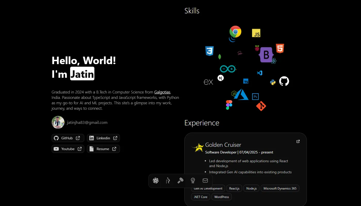Open Golden Cruiser external link icon
The width and height of the screenshot is (361, 206).
click(298, 141)
